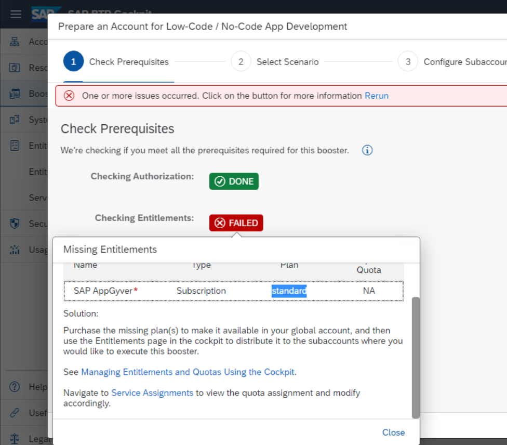Click Rerun link in error banner

click(377, 96)
